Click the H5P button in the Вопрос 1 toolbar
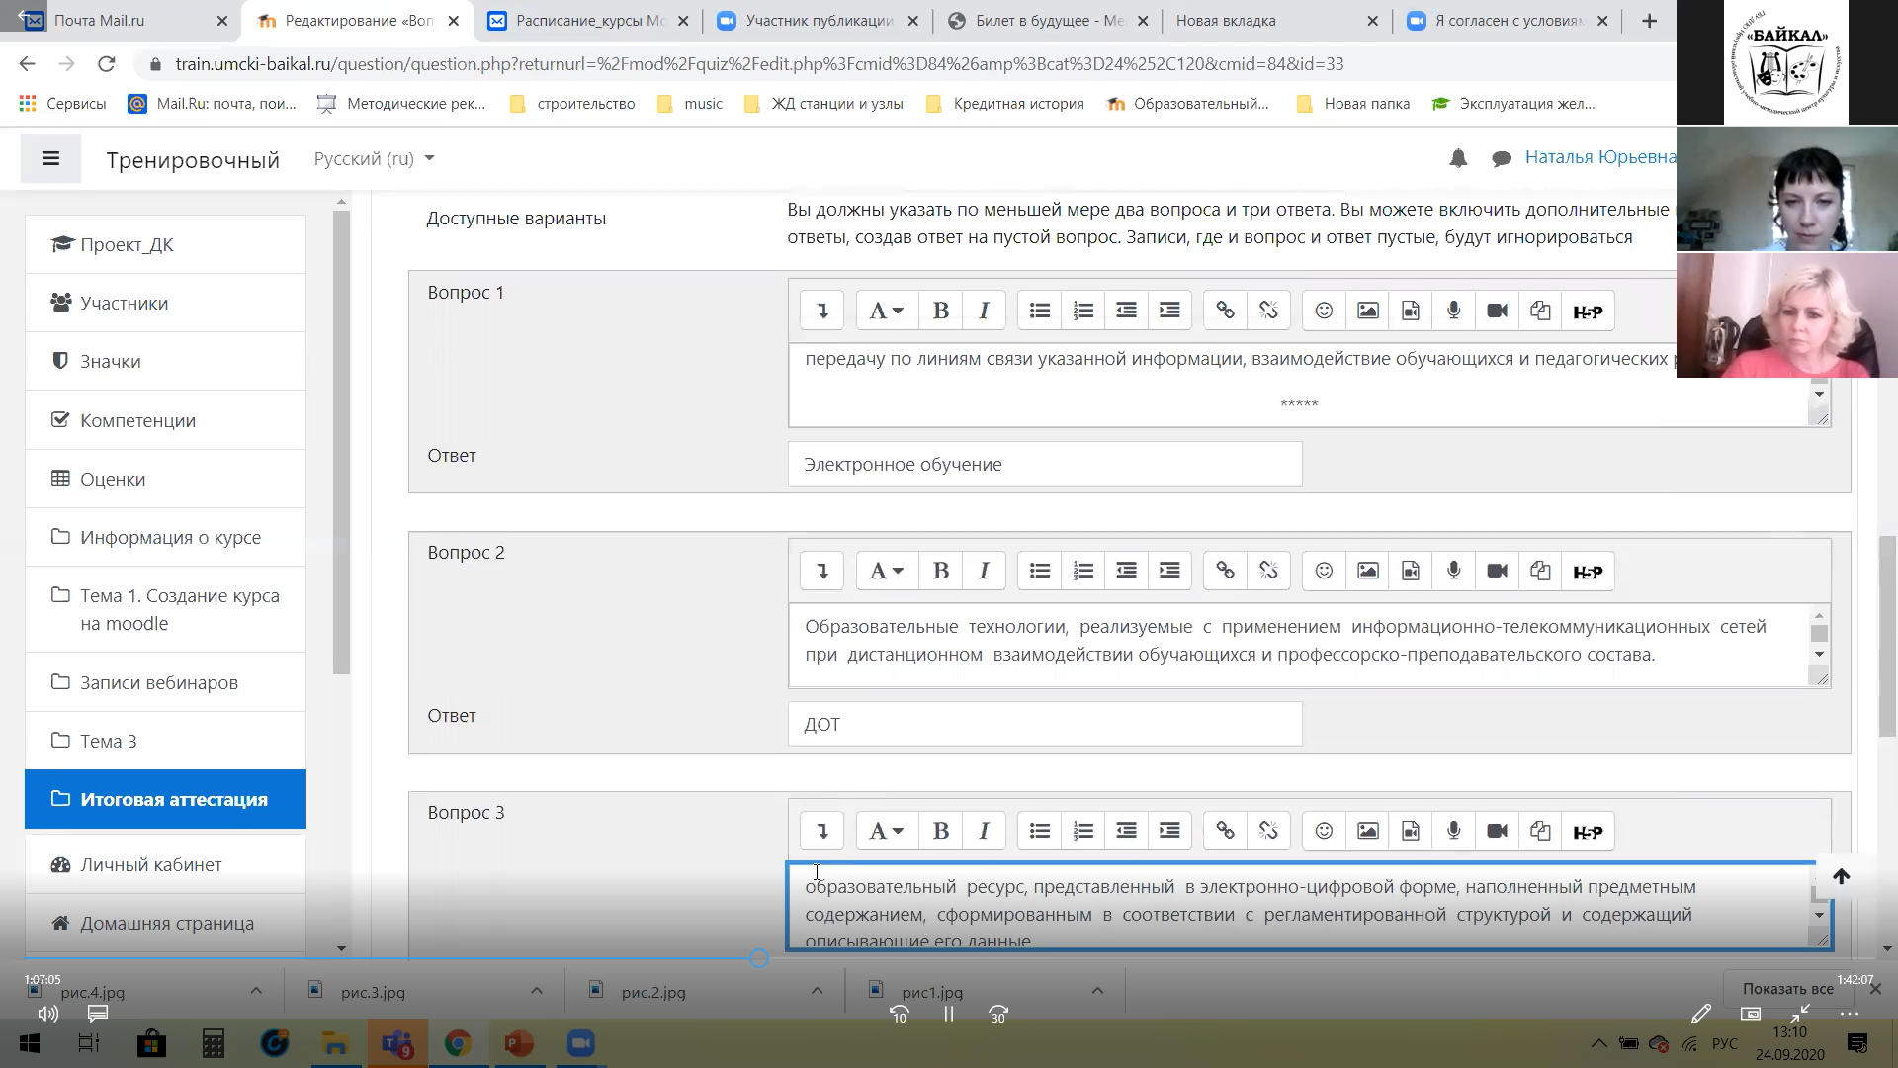Image resolution: width=1898 pixels, height=1068 pixels. pyautogui.click(x=1588, y=311)
